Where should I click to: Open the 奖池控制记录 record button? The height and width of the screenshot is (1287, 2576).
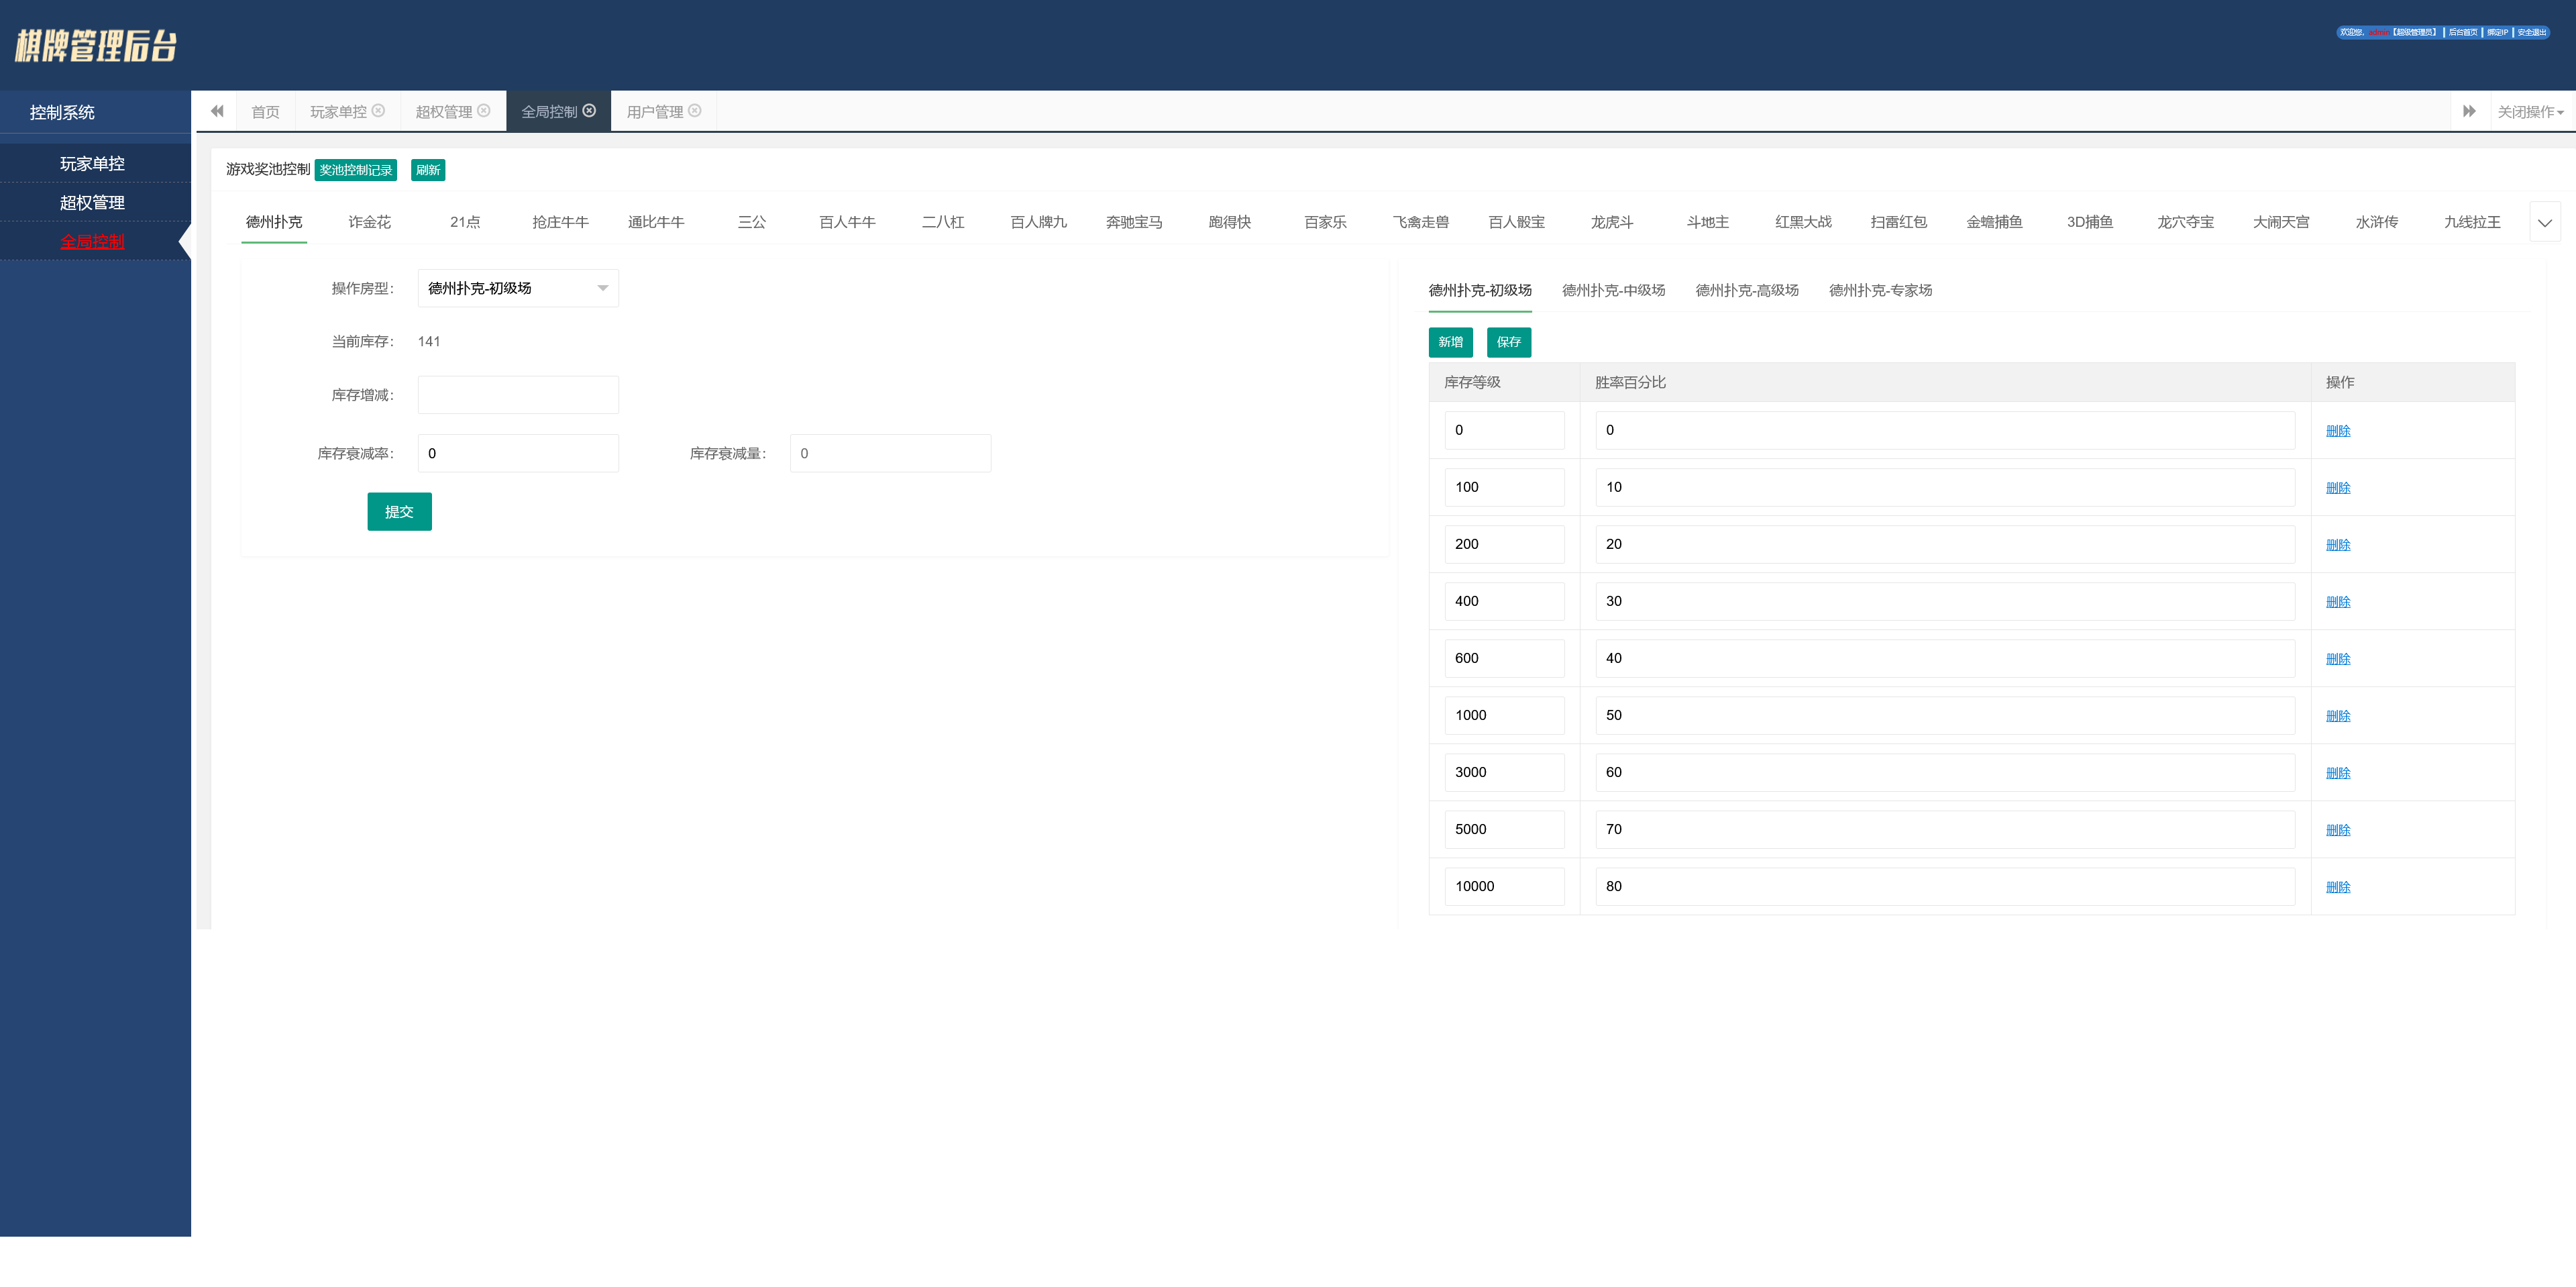pos(355,170)
